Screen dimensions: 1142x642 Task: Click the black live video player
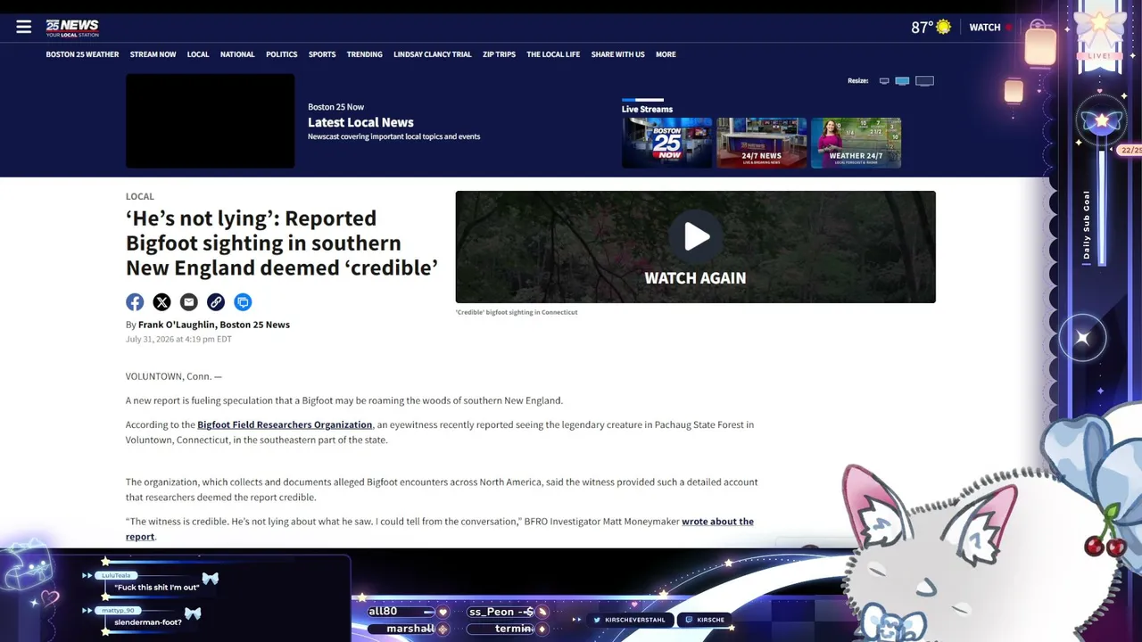[x=210, y=120]
